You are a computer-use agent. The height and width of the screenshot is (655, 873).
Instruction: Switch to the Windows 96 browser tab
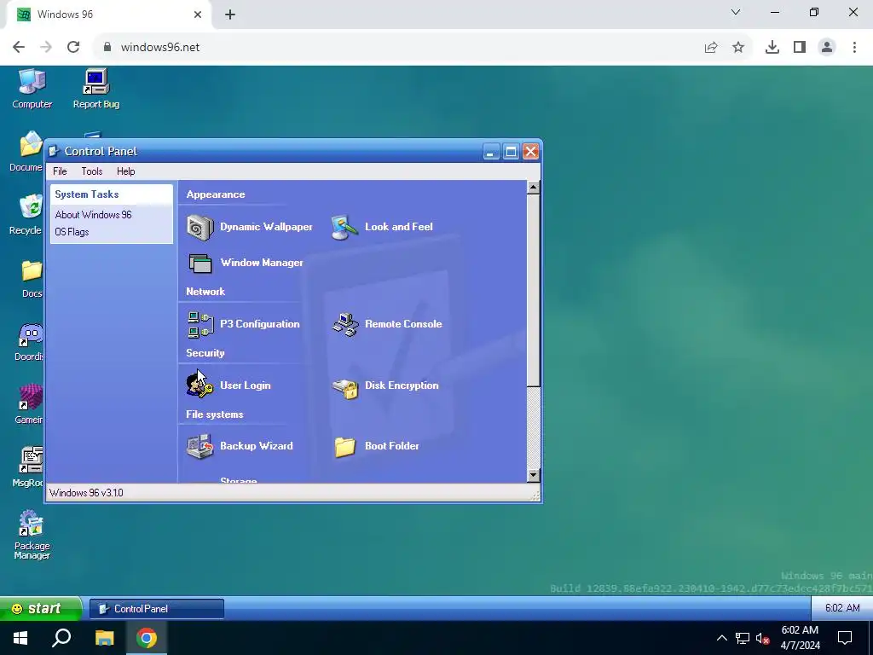click(x=108, y=14)
